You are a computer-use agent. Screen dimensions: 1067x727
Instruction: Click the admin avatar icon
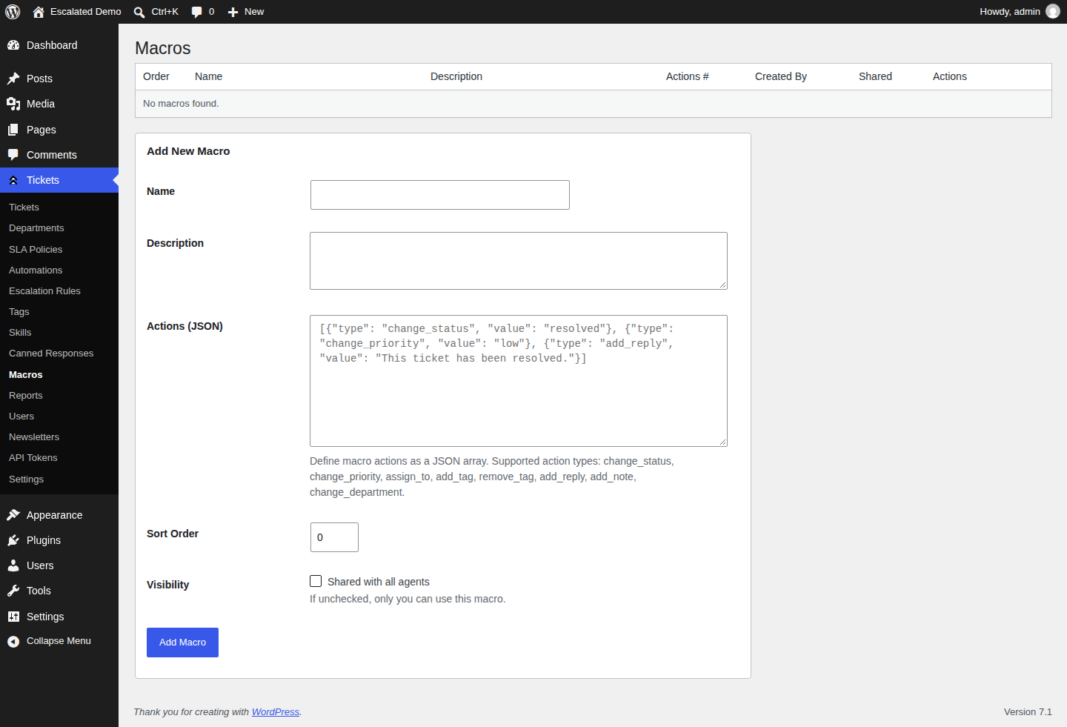[1053, 11]
